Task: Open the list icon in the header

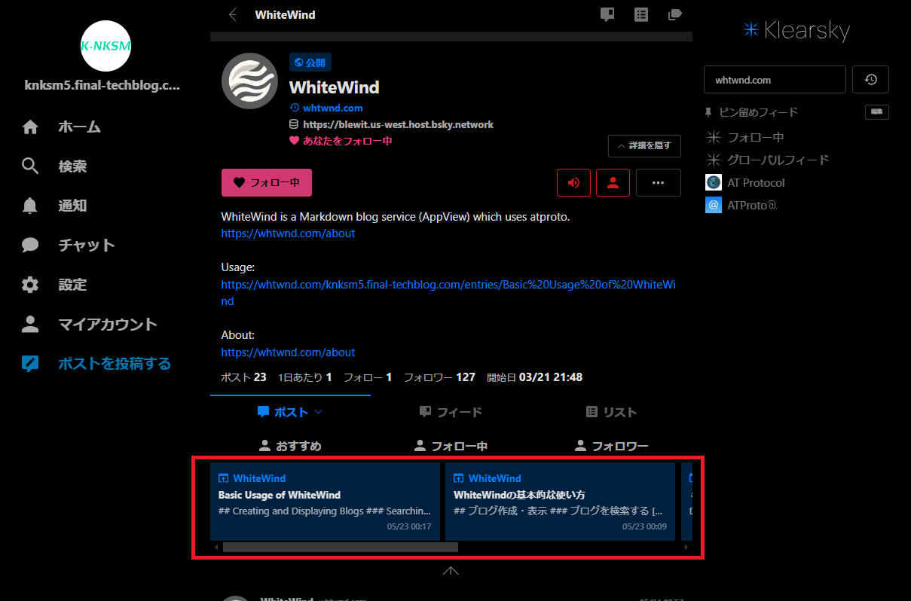Action: (641, 14)
